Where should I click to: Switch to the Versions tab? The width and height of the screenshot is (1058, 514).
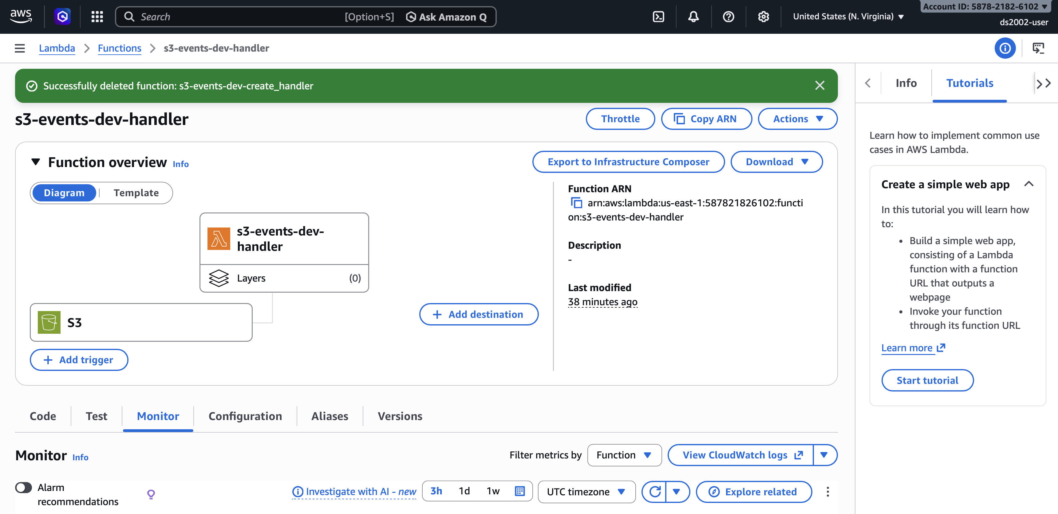pos(400,416)
